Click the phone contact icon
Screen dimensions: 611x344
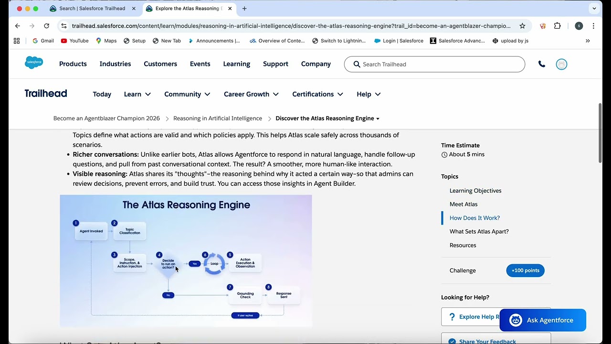(x=542, y=64)
